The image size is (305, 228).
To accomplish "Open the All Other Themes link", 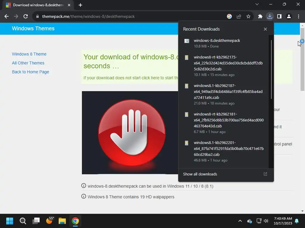I will [x=28, y=63].
